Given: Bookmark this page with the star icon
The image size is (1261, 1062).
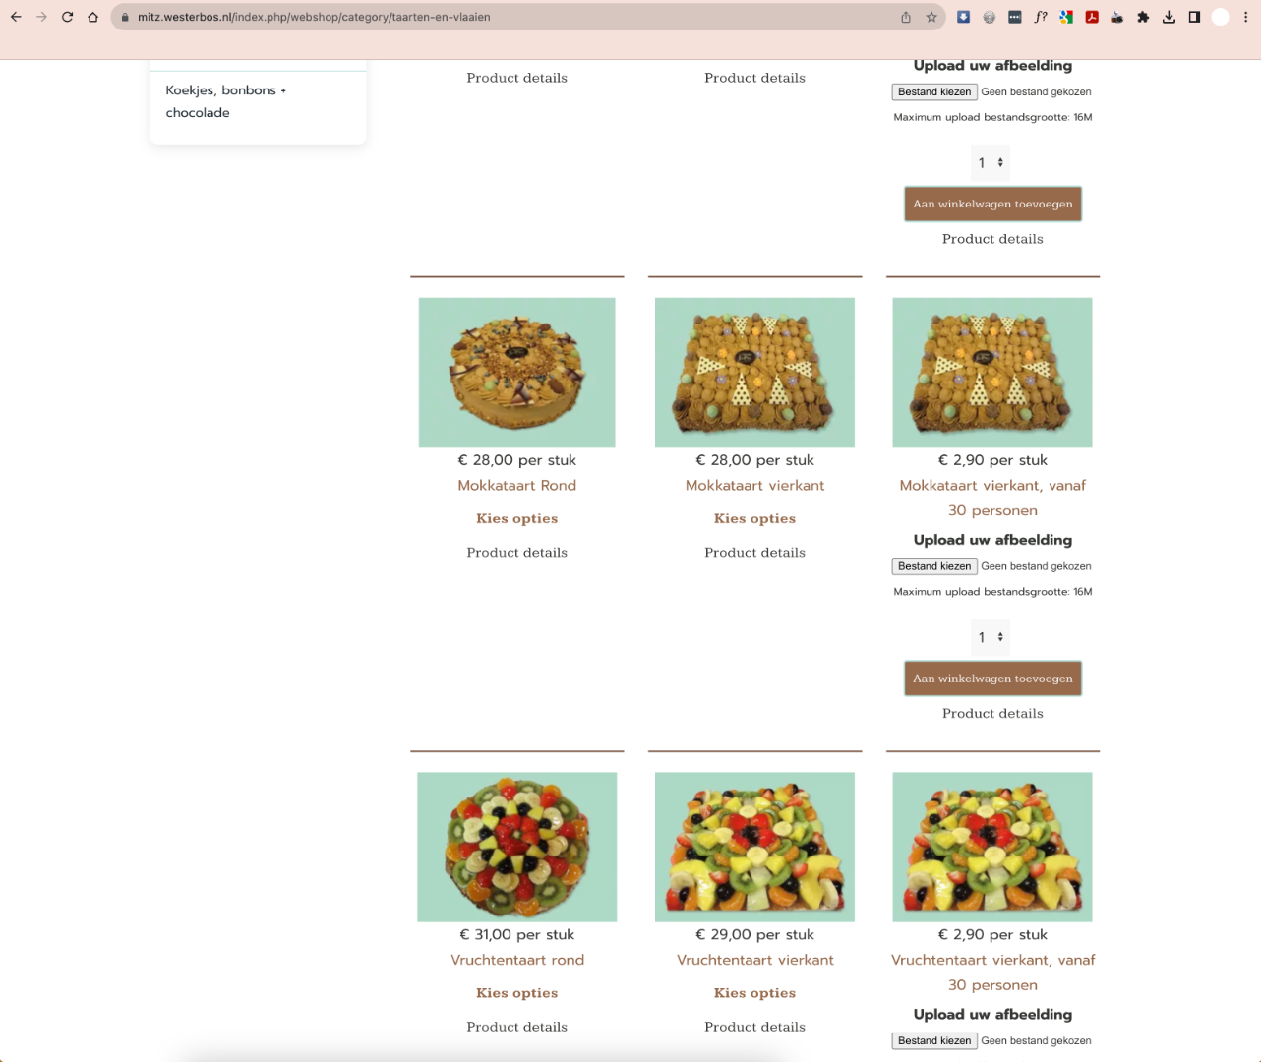Looking at the screenshot, I should (931, 17).
